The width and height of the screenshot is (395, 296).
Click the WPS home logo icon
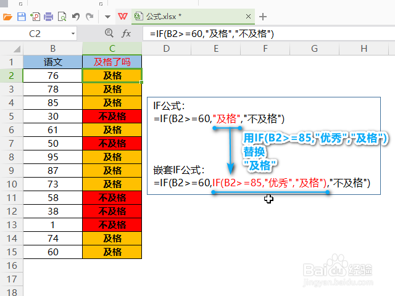(123, 17)
